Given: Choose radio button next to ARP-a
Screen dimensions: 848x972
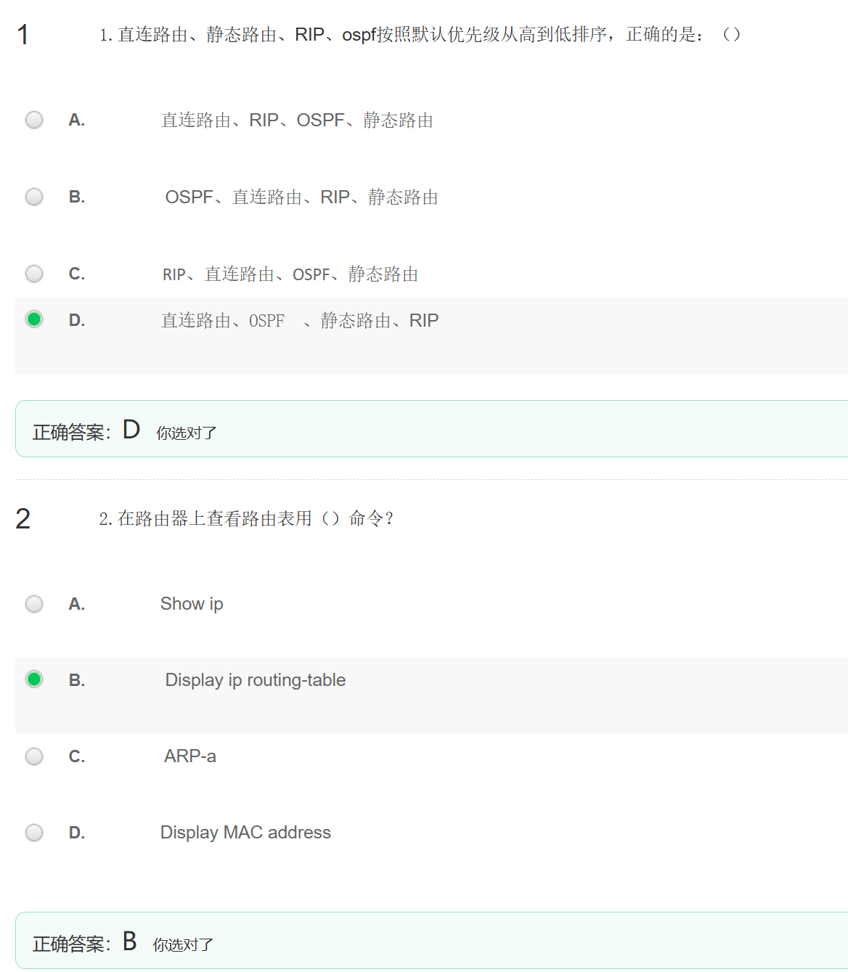Looking at the screenshot, I should (34, 756).
